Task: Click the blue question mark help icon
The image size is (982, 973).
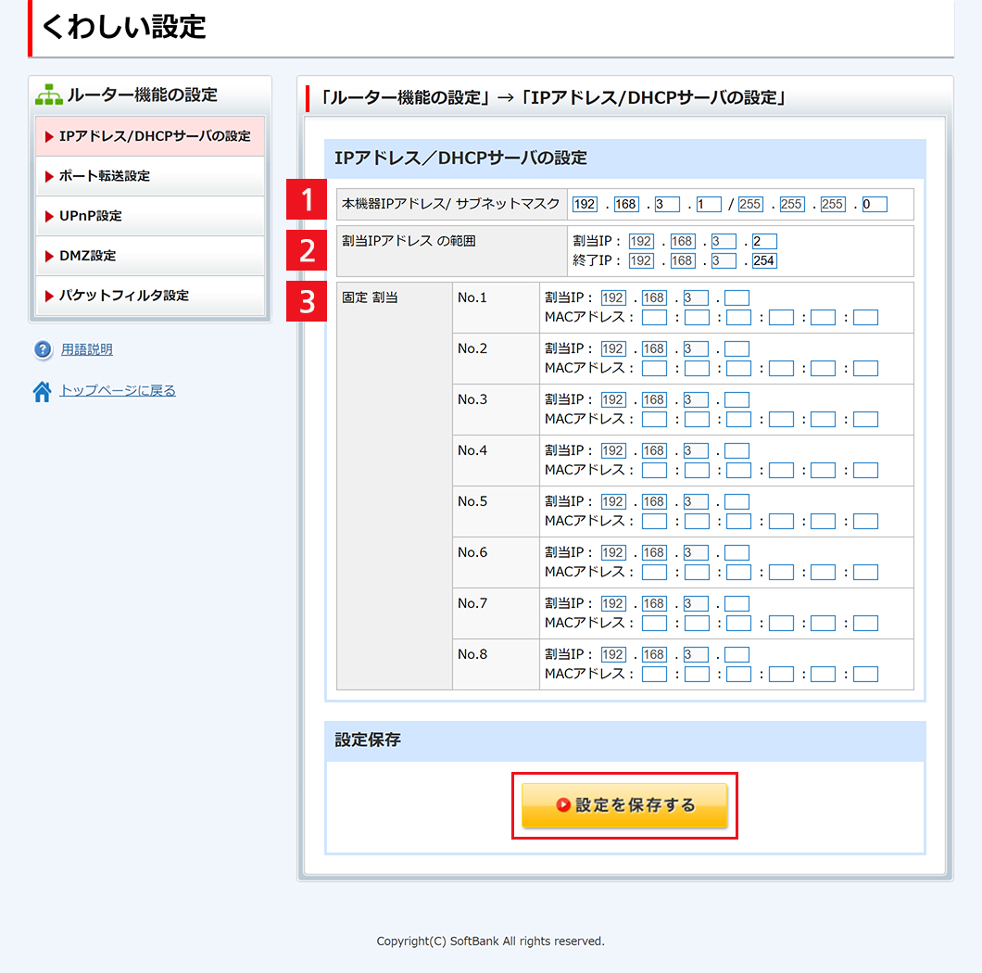Action: coord(43,349)
